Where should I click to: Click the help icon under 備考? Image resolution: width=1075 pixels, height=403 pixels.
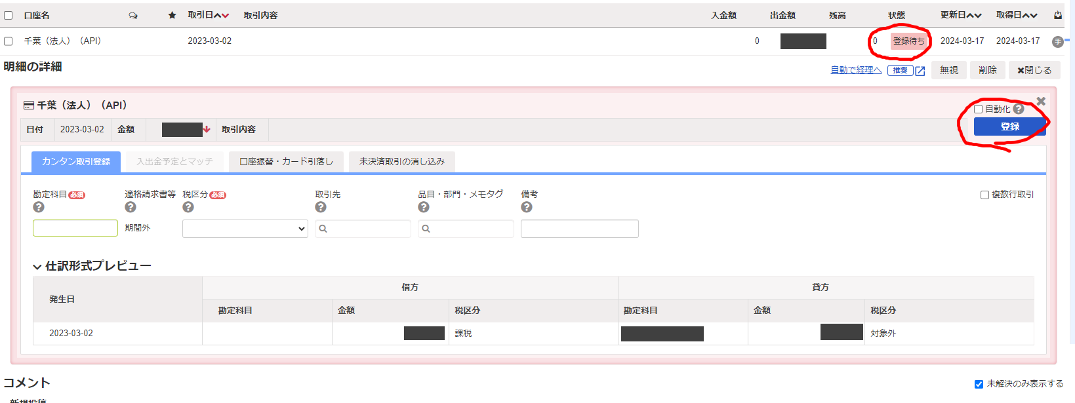click(x=527, y=207)
